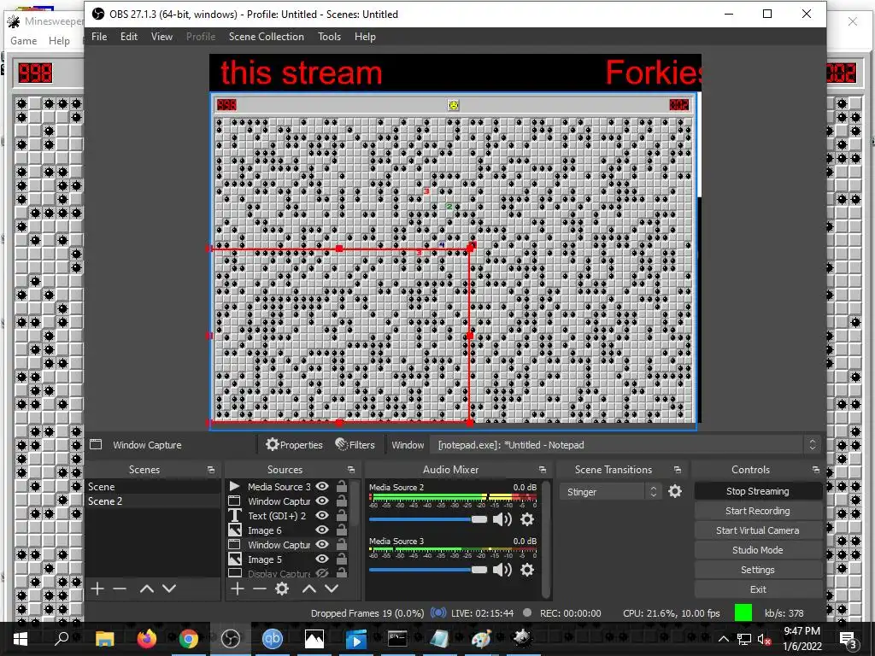Lock the Image 6 source

click(x=342, y=530)
